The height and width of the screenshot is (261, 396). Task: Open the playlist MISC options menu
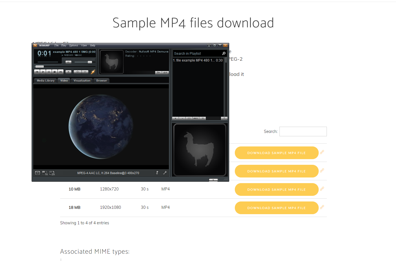196,119
